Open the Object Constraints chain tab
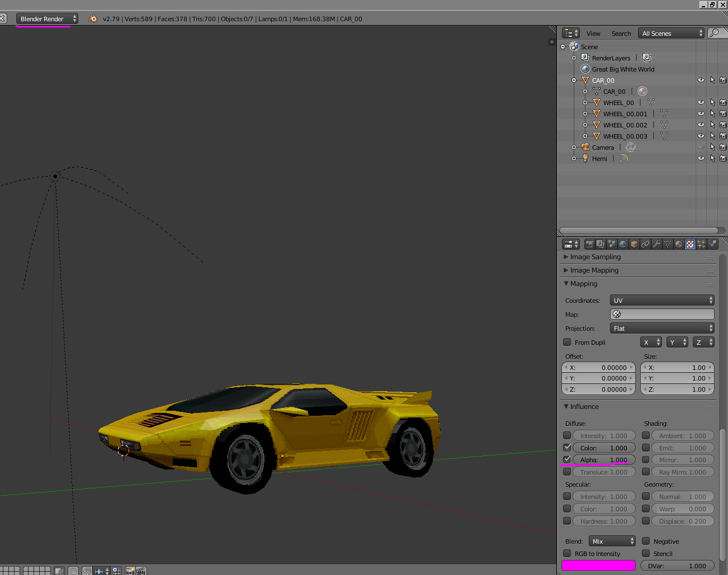728x575 pixels. point(645,244)
